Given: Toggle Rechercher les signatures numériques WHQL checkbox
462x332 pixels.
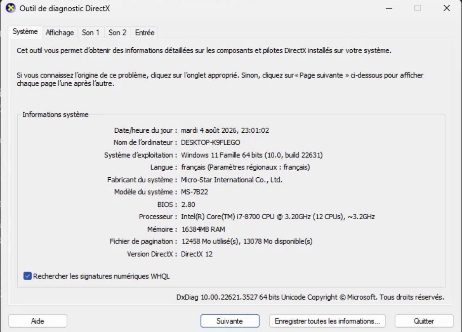Looking at the screenshot, I should pos(27,276).
